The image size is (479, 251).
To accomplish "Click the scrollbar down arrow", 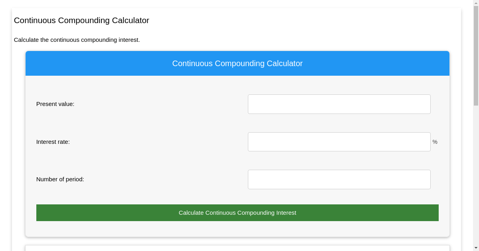I will click(x=476, y=248).
